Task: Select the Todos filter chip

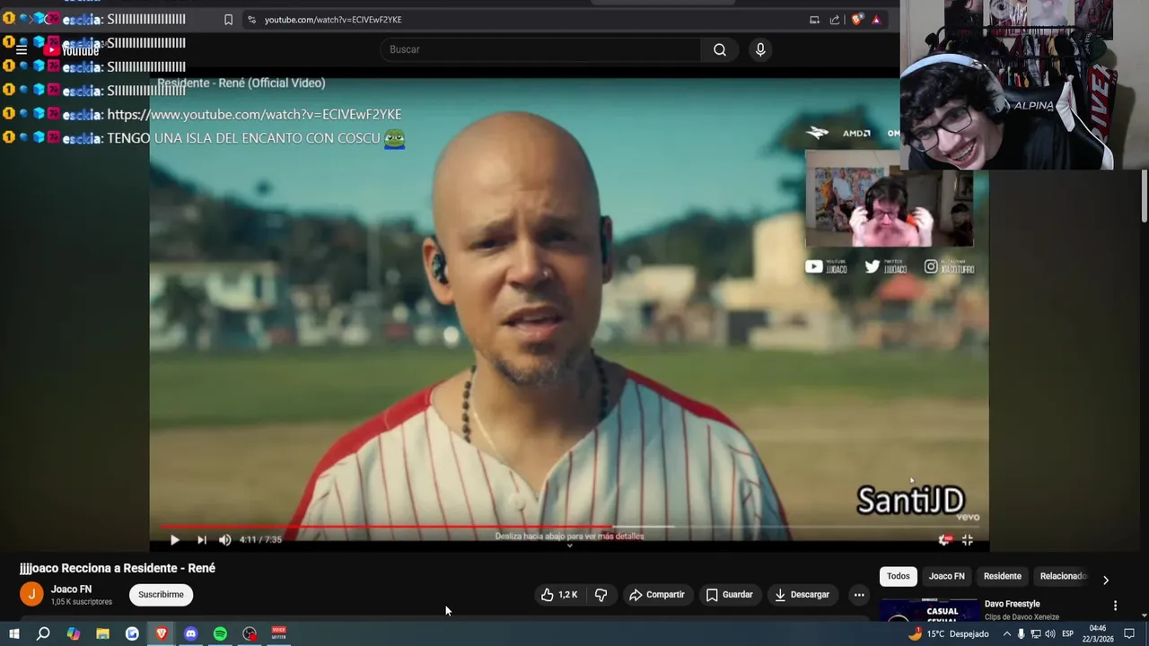Action: 898,576
